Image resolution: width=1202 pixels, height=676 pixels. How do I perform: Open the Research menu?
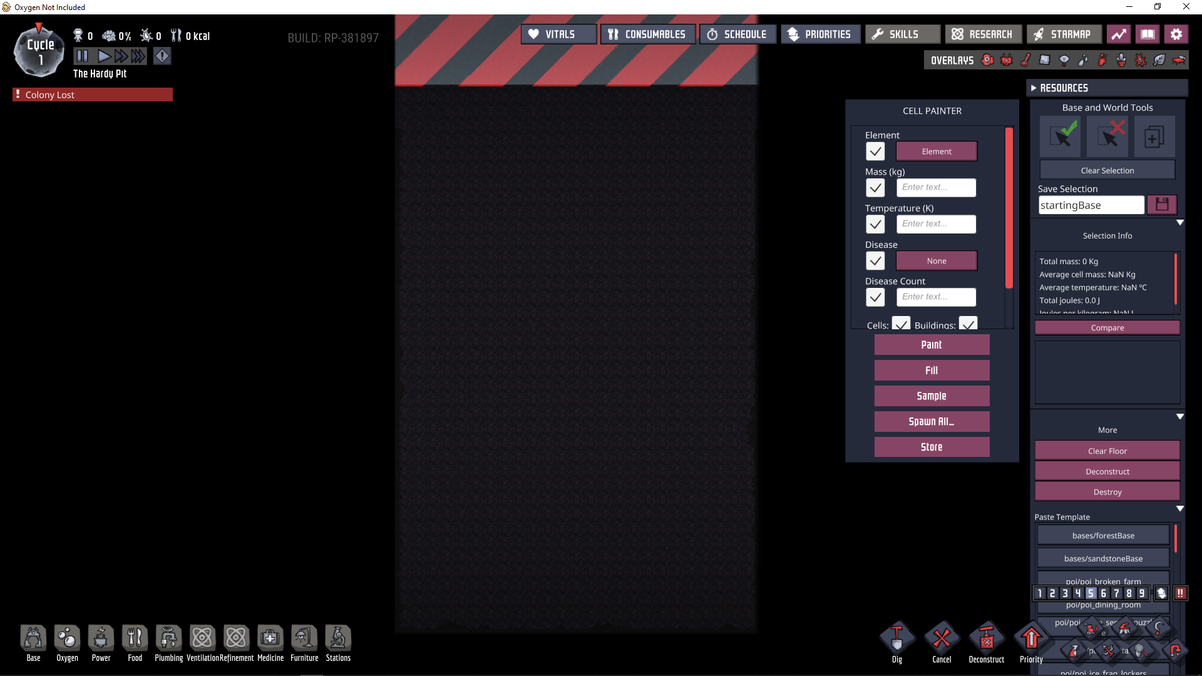point(983,34)
